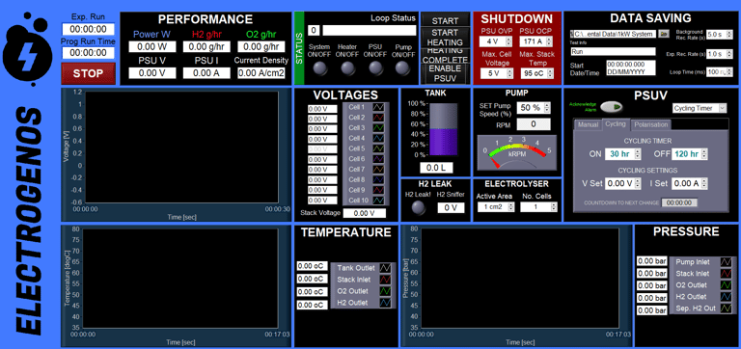The width and height of the screenshot is (741, 349).
Task: Toggle the Pump ON/OFF indicator
Action: pos(403,69)
